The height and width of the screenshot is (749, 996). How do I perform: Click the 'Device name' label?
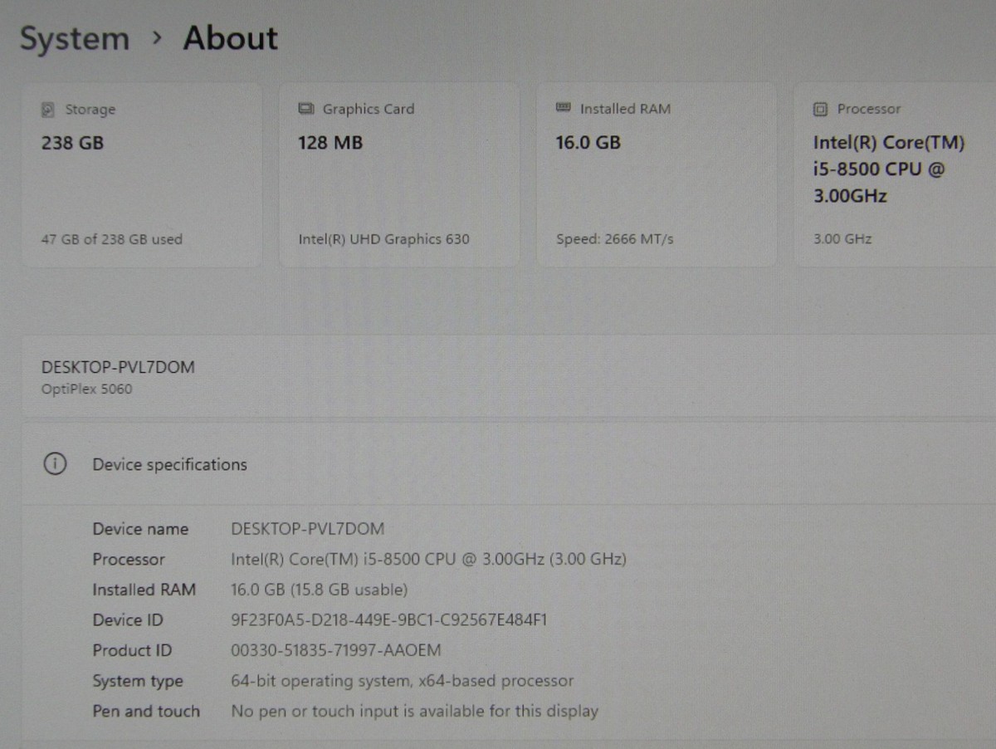[140, 529]
